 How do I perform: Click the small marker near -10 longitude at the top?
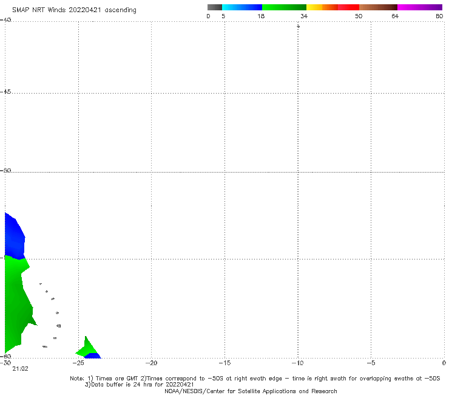[x=298, y=26]
